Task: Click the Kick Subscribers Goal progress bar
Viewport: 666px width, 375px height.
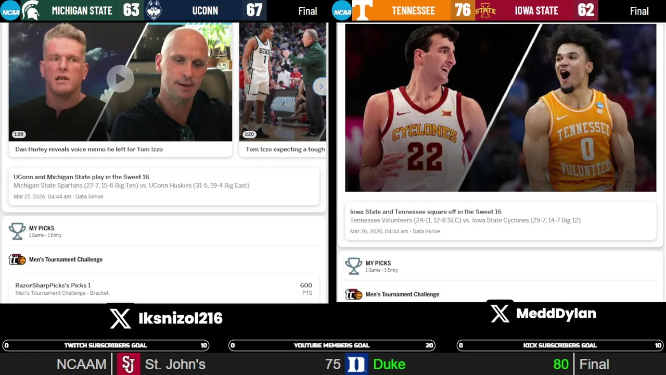Action: pyautogui.click(x=560, y=345)
